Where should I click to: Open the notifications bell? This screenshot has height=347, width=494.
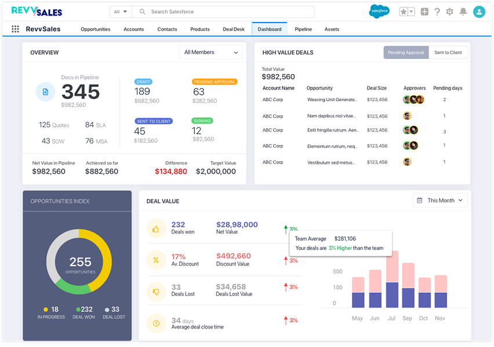(463, 12)
